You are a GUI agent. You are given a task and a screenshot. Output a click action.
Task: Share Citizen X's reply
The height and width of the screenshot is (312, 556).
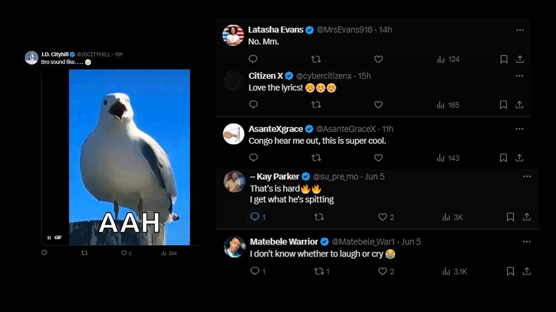[x=519, y=105]
